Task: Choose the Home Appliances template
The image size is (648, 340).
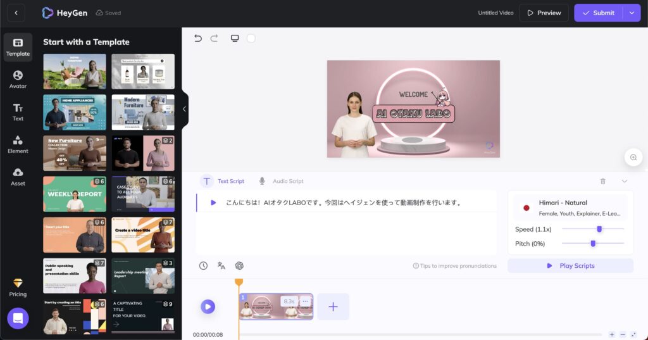Action: coord(75,113)
